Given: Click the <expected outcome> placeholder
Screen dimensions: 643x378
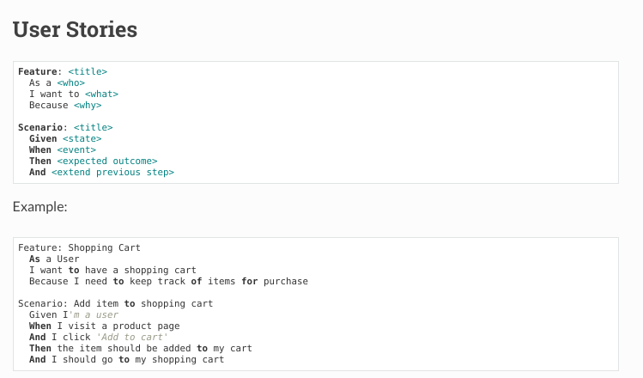Looking at the screenshot, I should (x=107, y=161).
